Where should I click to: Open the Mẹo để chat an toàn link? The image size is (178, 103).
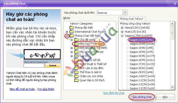point(22,89)
